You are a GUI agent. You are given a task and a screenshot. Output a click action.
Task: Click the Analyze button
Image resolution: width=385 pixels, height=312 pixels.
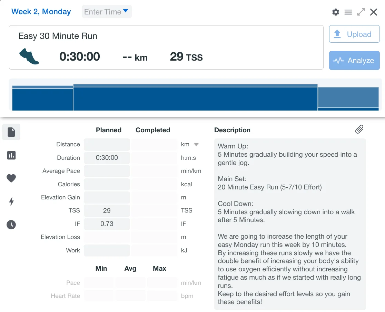click(x=354, y=61)
